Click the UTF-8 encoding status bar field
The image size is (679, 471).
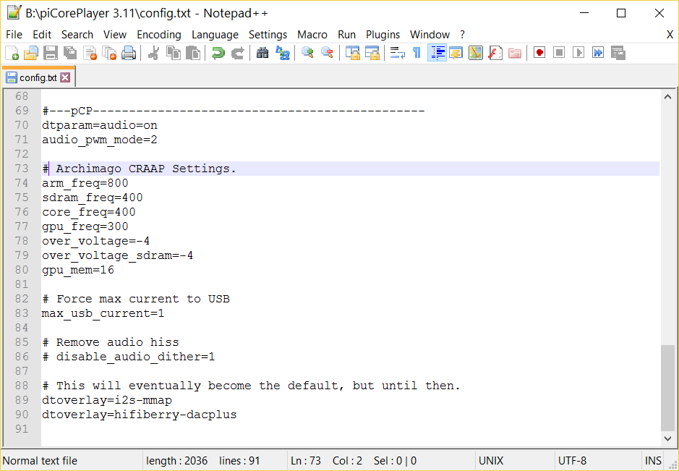point(599,460)
